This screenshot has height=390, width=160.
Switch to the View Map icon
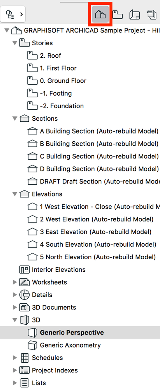(118, 15)
